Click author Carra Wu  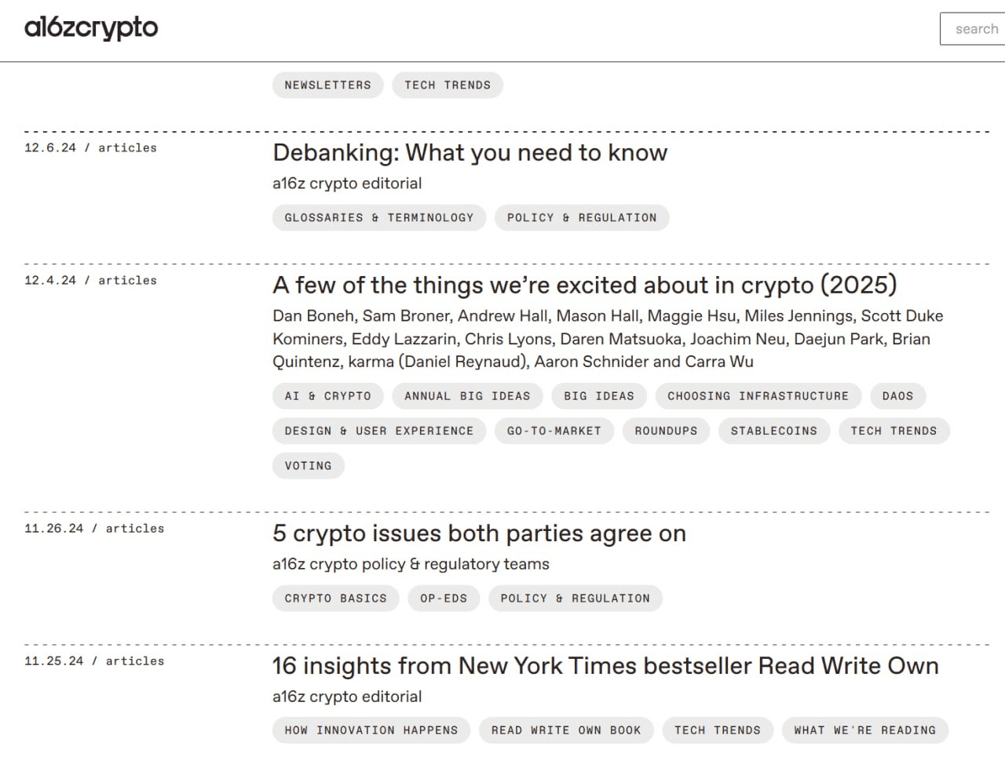point(719,362)
